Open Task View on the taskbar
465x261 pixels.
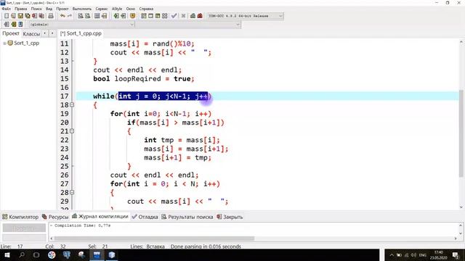[x=36, y=254]
